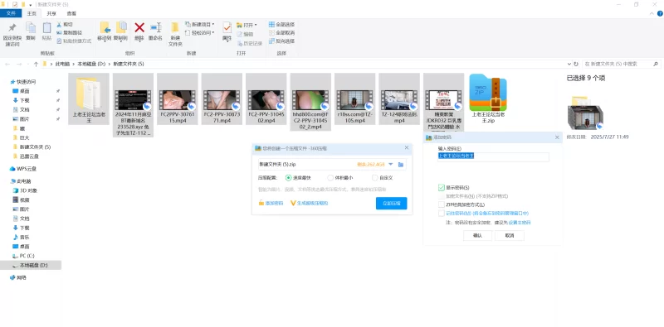Click 本地磁盘 (D:) in the address breadcrumb
The width and height of the screenshot is (664, 327).
click(x=91, y=65)
